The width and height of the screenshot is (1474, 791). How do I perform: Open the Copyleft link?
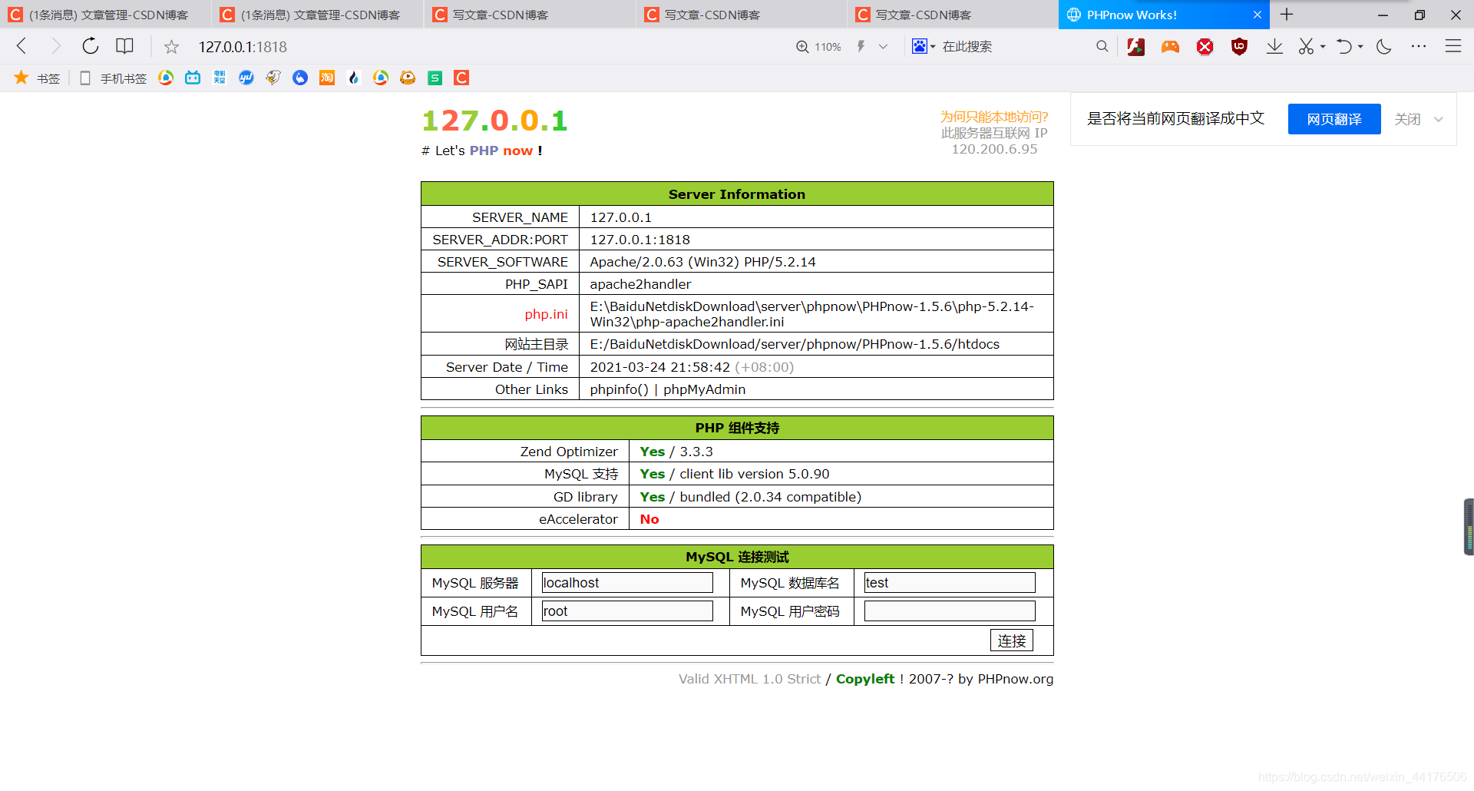click(x=864, y=679)
